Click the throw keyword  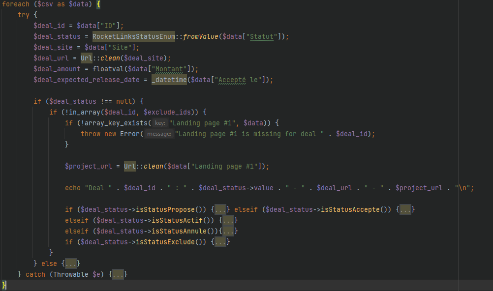[x=91, y=134]
